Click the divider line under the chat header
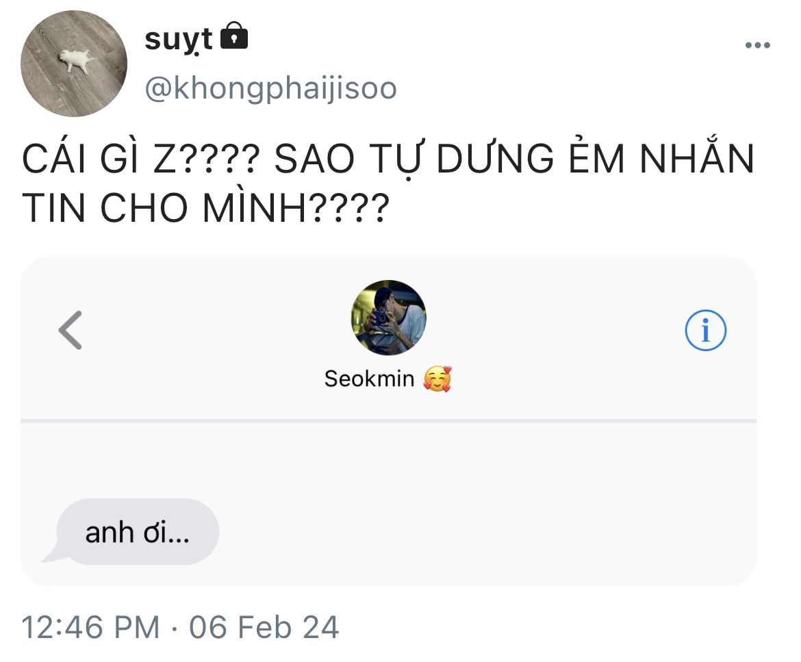Image resolution: width=801 pixels, height=662 pixels. (388, 420)
